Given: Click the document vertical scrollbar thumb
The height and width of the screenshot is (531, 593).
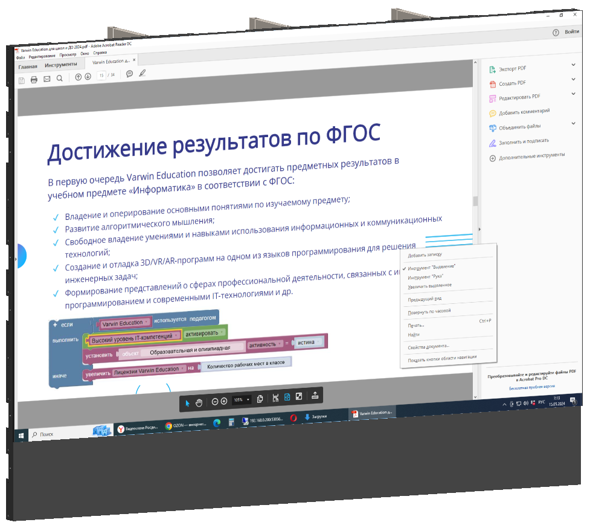Looking at the screenshot, I should [475, 201].
